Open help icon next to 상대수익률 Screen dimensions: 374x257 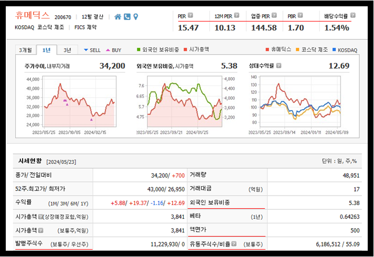tap(279, 66)
